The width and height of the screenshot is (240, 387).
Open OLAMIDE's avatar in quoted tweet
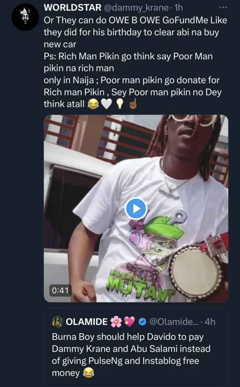coord(57,322)
